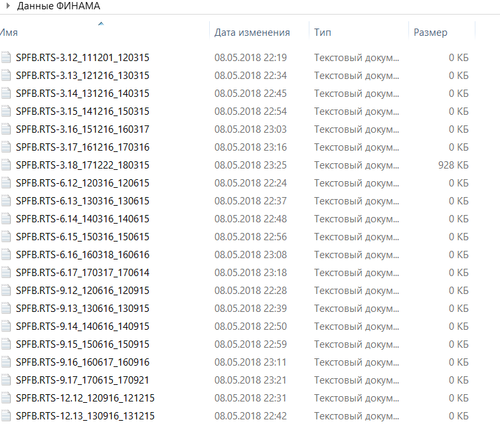Click the file icon for SPFB.RTS-6.17_170317_170614
Screen dimensions: 500x434
click(6, 273)
